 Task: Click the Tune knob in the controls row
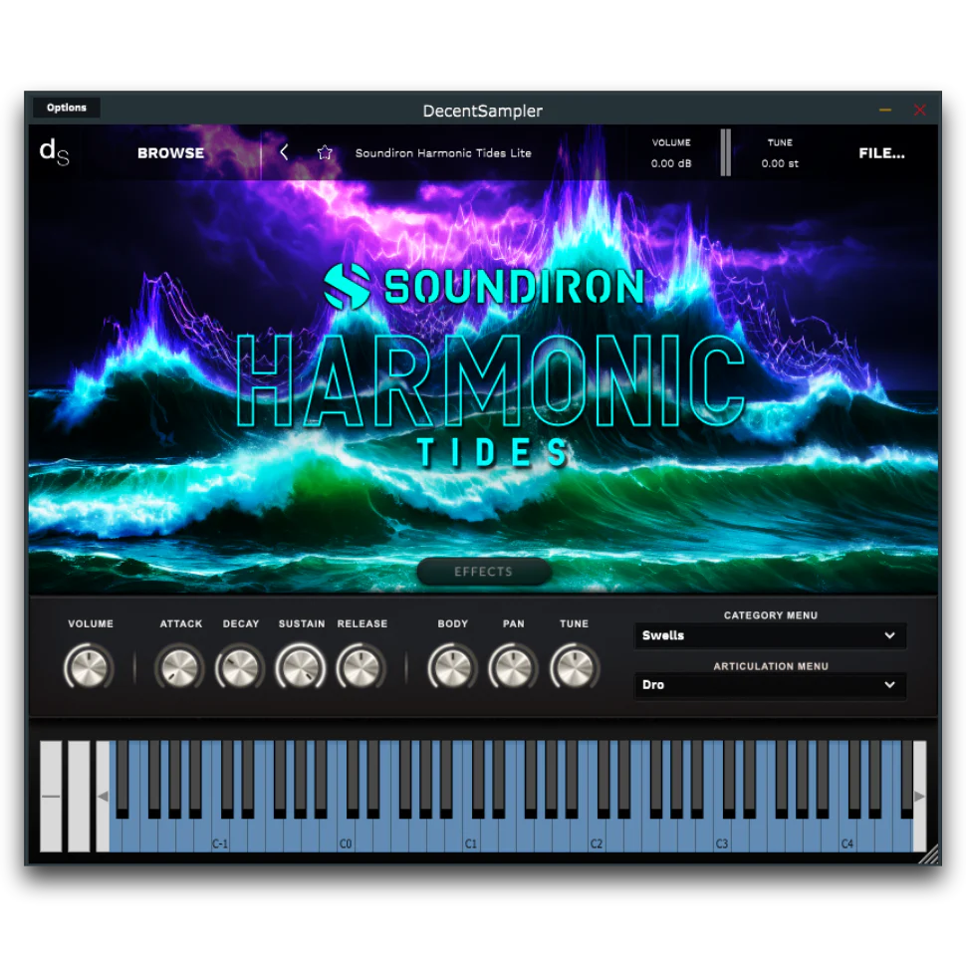click(x=574, y=667)
